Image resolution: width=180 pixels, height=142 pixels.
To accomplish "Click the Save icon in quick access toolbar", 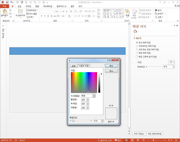I will click(x=7, y=2).
